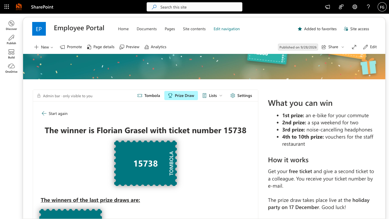Expand the Share dropdown chevron
The width and height of the screenshot is (389, 219).
coord(343,47)
